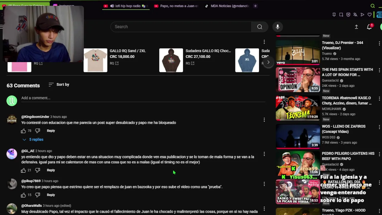Dislike the @GL_AE comment
This screenshot has height=215, width=382.
point(38,170)
